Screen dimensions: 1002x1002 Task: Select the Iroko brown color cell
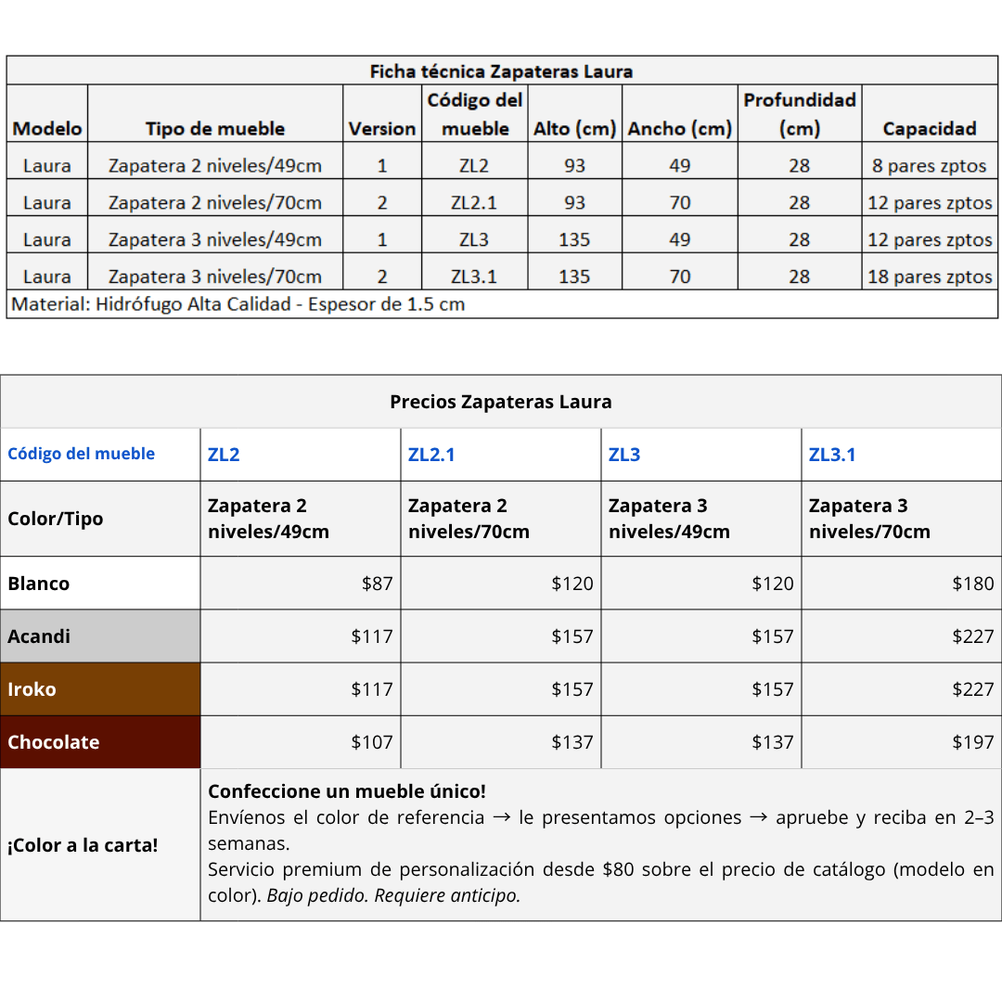pos(100,689)
